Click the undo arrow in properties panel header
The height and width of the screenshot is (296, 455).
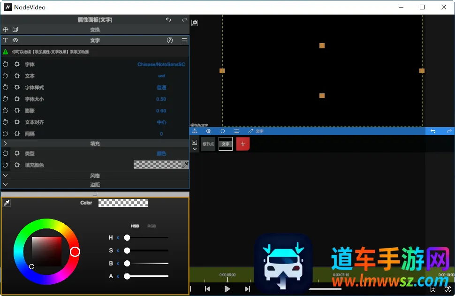pos(168,20)
